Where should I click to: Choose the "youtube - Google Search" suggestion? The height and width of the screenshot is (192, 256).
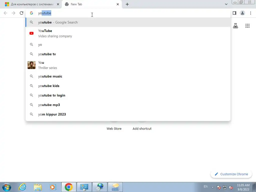(128, 22)
